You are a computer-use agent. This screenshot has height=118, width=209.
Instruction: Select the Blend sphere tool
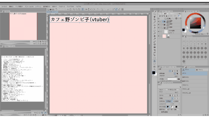154,45
